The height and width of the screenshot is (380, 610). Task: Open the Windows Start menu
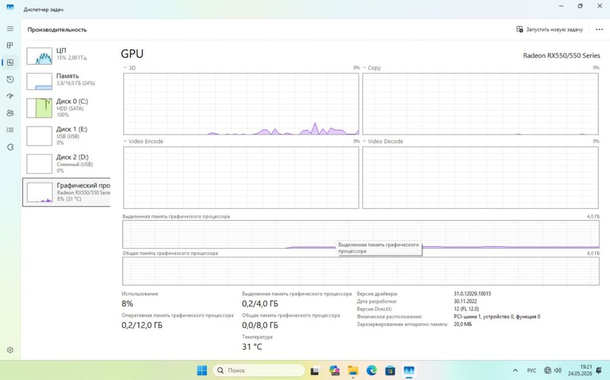tap(202, 370)
